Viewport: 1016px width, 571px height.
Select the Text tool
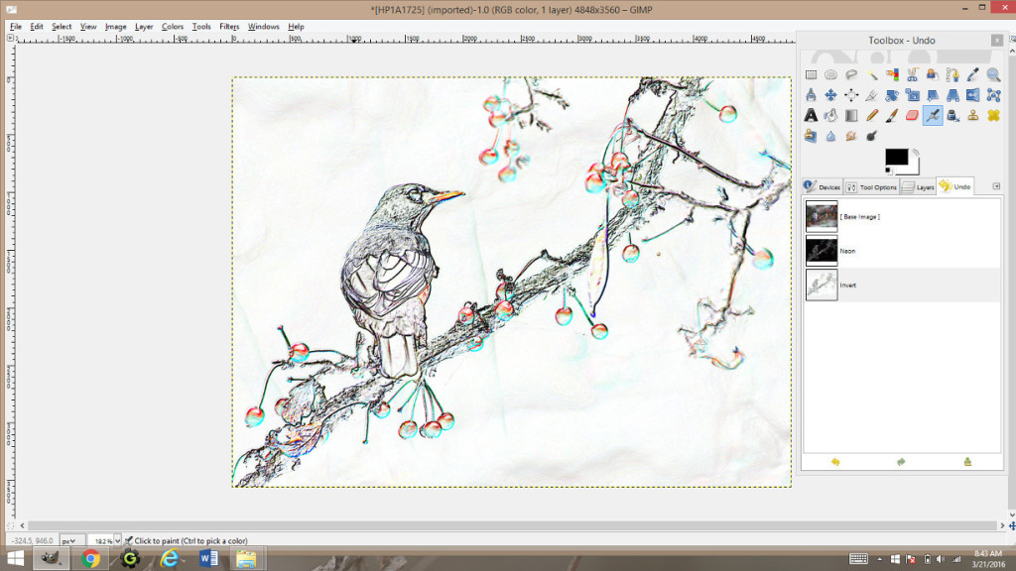pyautogui.click(x=810, y=115)
